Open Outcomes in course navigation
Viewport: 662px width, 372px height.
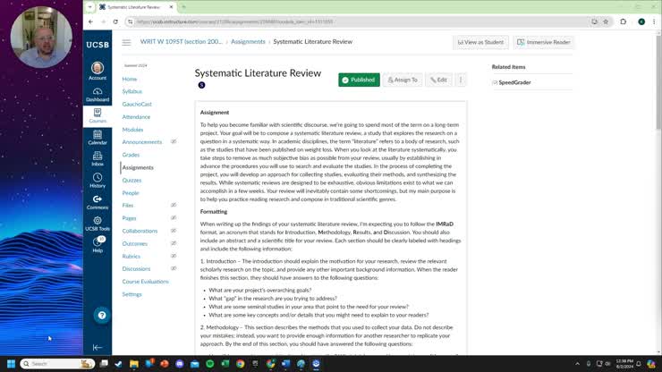coord(135,243)
